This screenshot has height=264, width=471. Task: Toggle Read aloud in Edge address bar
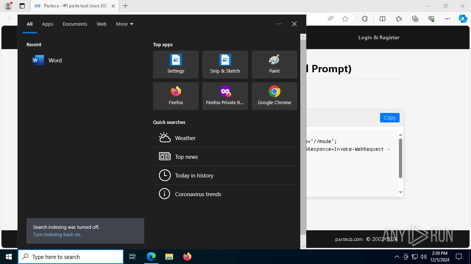point(330,19)
